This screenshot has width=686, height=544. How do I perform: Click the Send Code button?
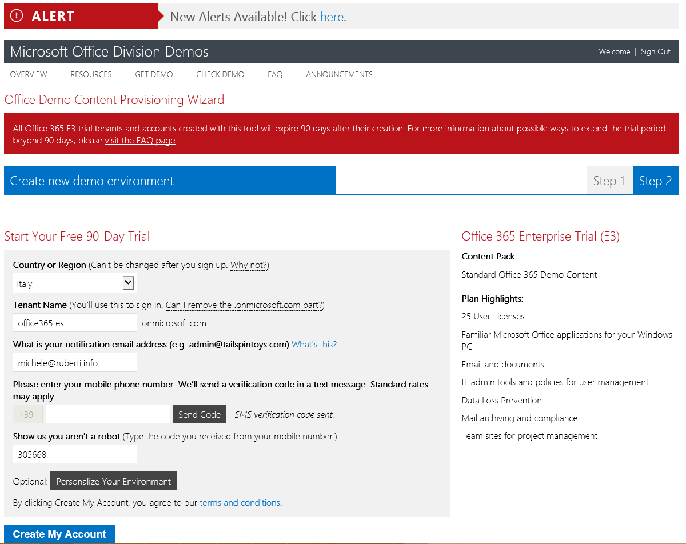(x=200, y=414)
